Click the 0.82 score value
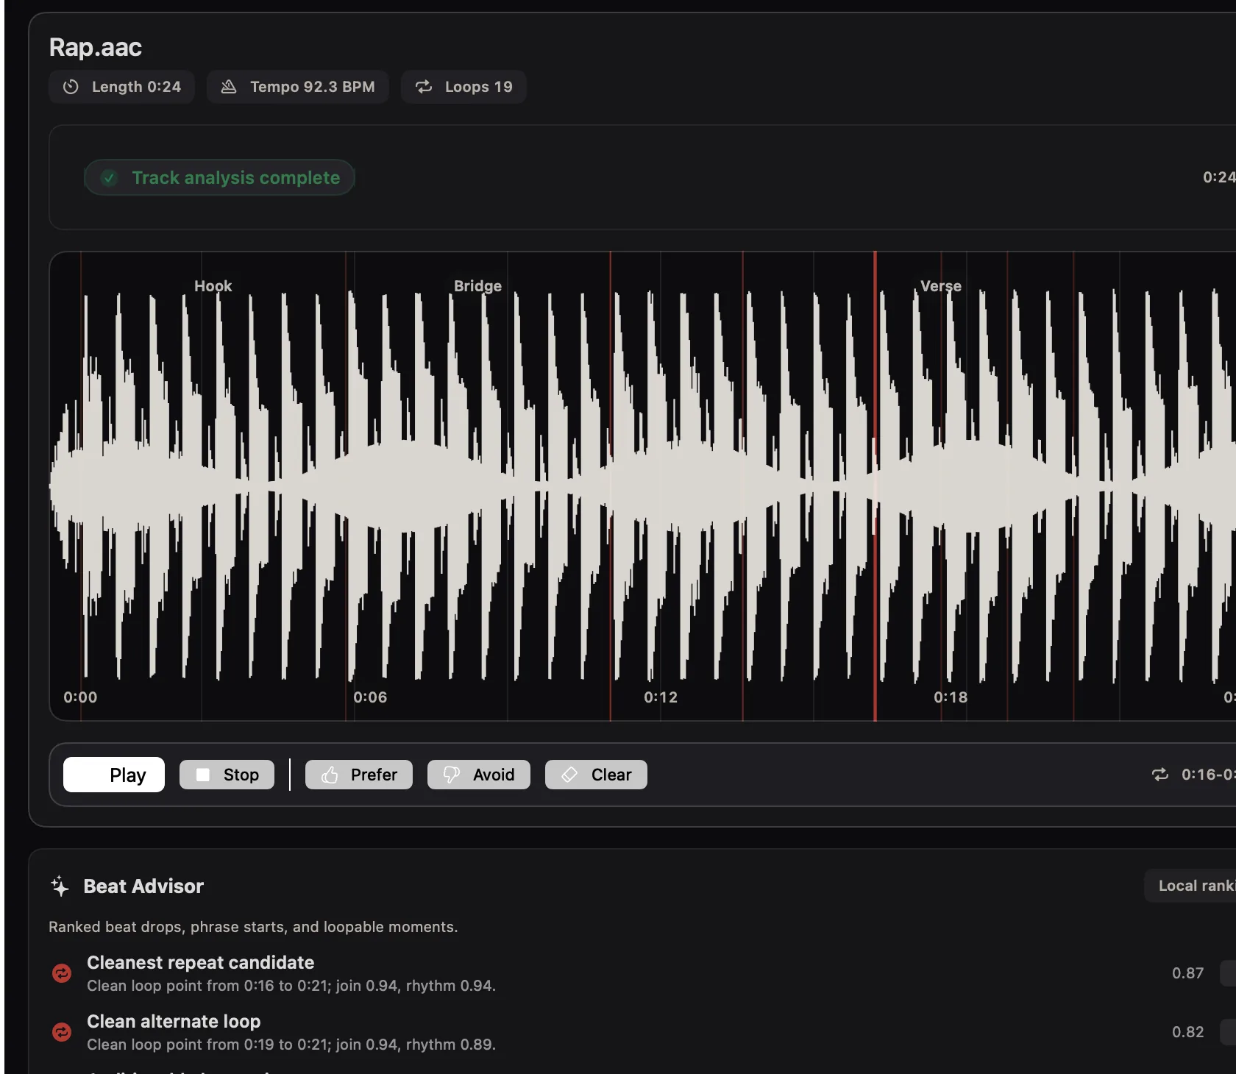 (1188, 1032)
